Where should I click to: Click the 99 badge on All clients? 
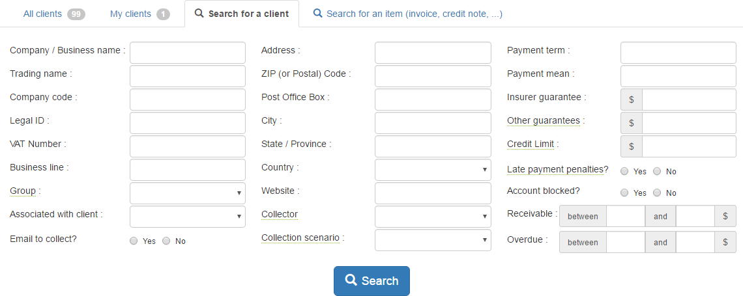coord(76,14)
